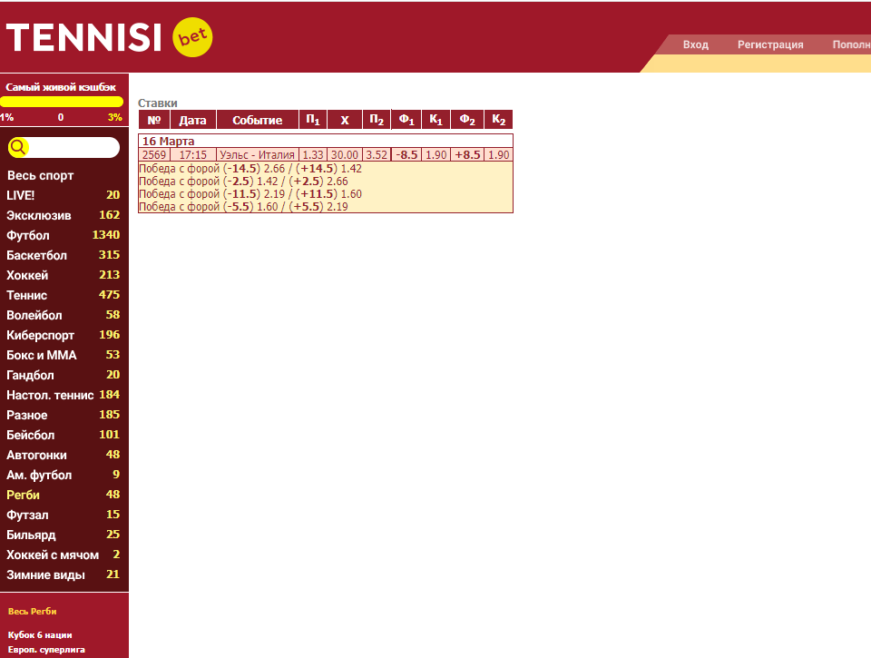Open the TENNISI bet logo homepage
The image size is (871, 658).
pyautogui.click(x=110, y=37)
